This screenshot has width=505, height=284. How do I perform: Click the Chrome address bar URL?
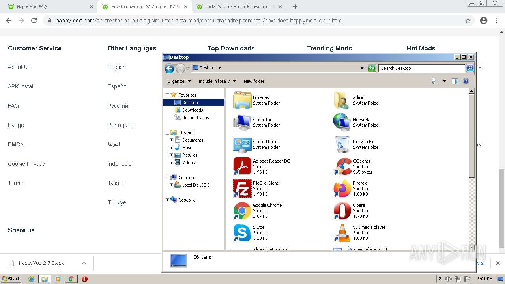pyautogui.click(x=199, y=21)
